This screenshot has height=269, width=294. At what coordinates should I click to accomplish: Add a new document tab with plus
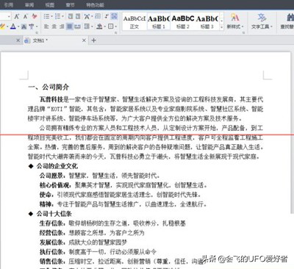(93, 40)
